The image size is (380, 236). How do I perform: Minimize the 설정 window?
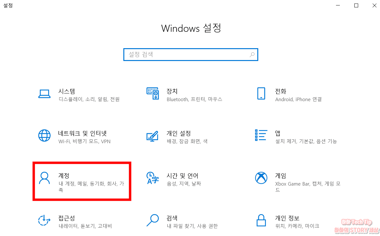338,5
